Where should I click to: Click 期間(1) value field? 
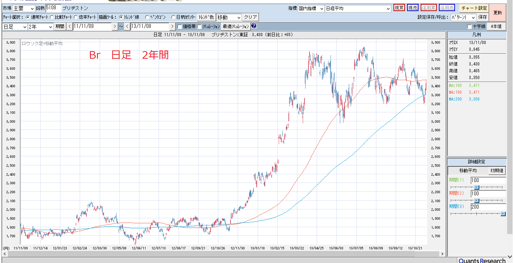click(489, 180)
